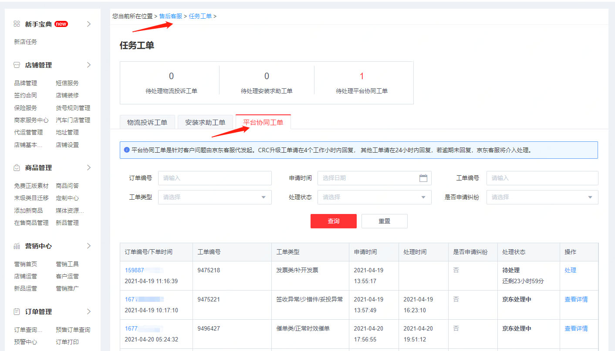The image size is (615, 351).
Task: Click the 处理 link on the pending work order
Action: tap(570, 270)
